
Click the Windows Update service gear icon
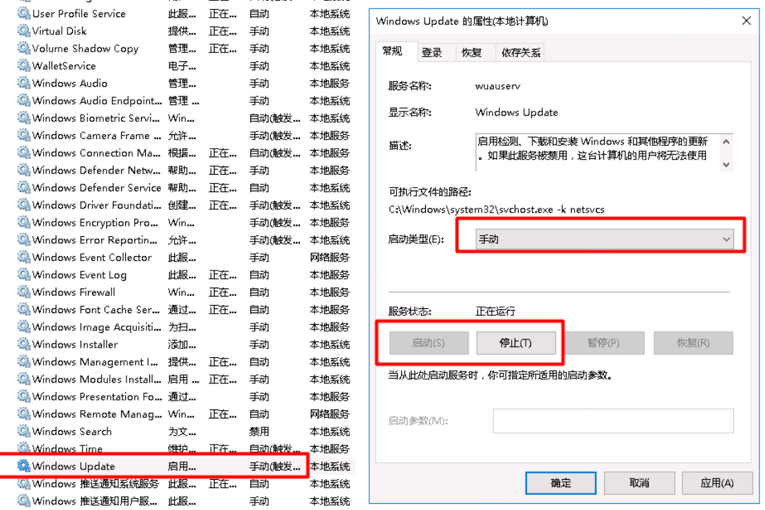[x=23, y=465]
